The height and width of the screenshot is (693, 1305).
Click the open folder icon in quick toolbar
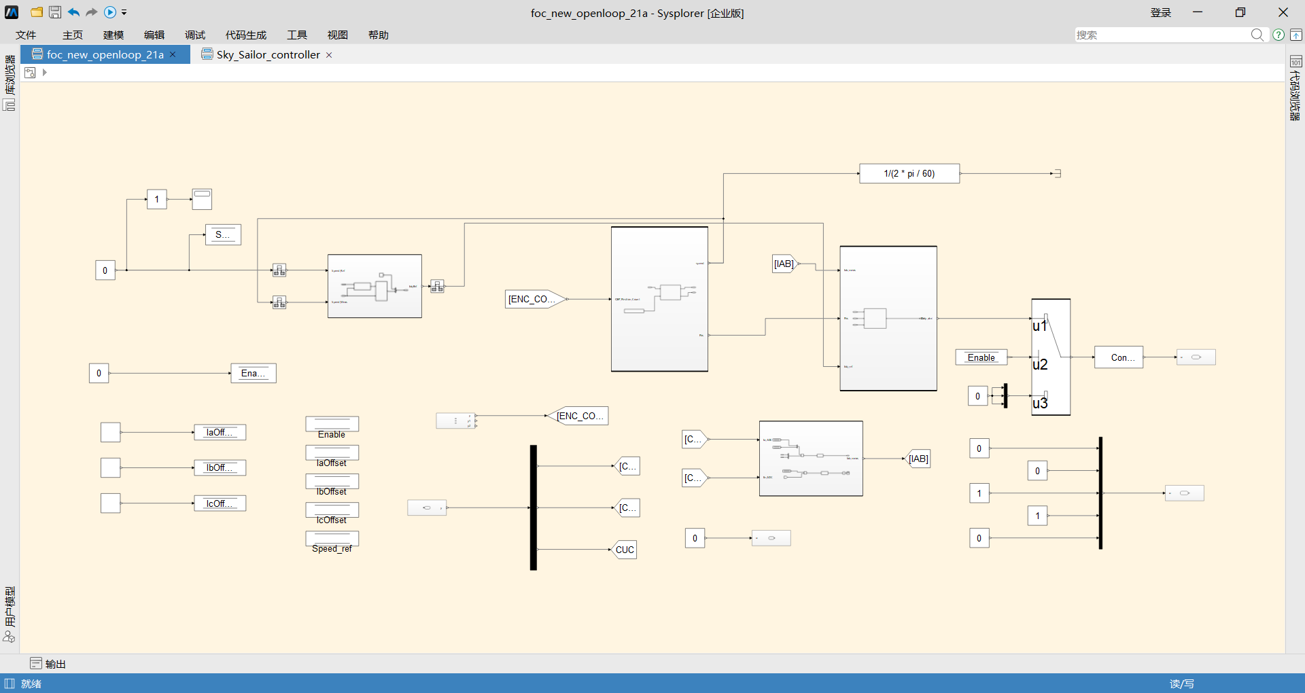[37, 12]
